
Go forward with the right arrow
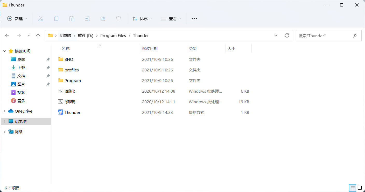tap(19, 36)
